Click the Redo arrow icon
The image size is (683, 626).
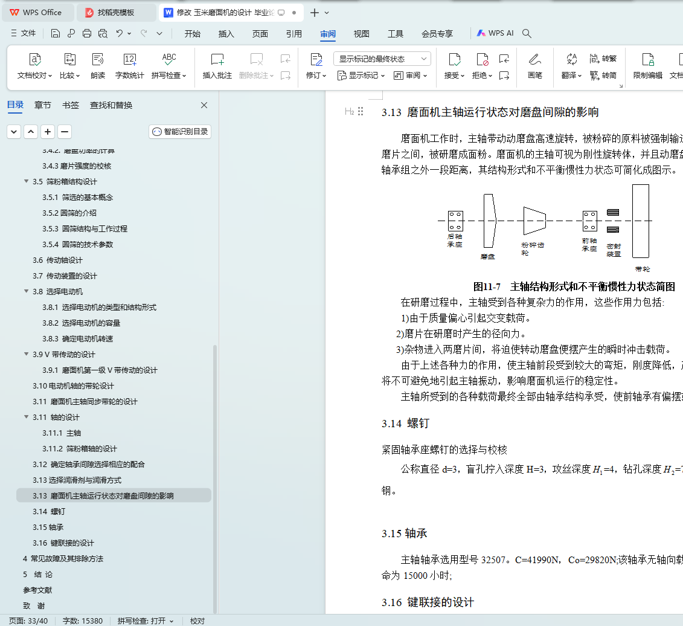coord(144,33)
